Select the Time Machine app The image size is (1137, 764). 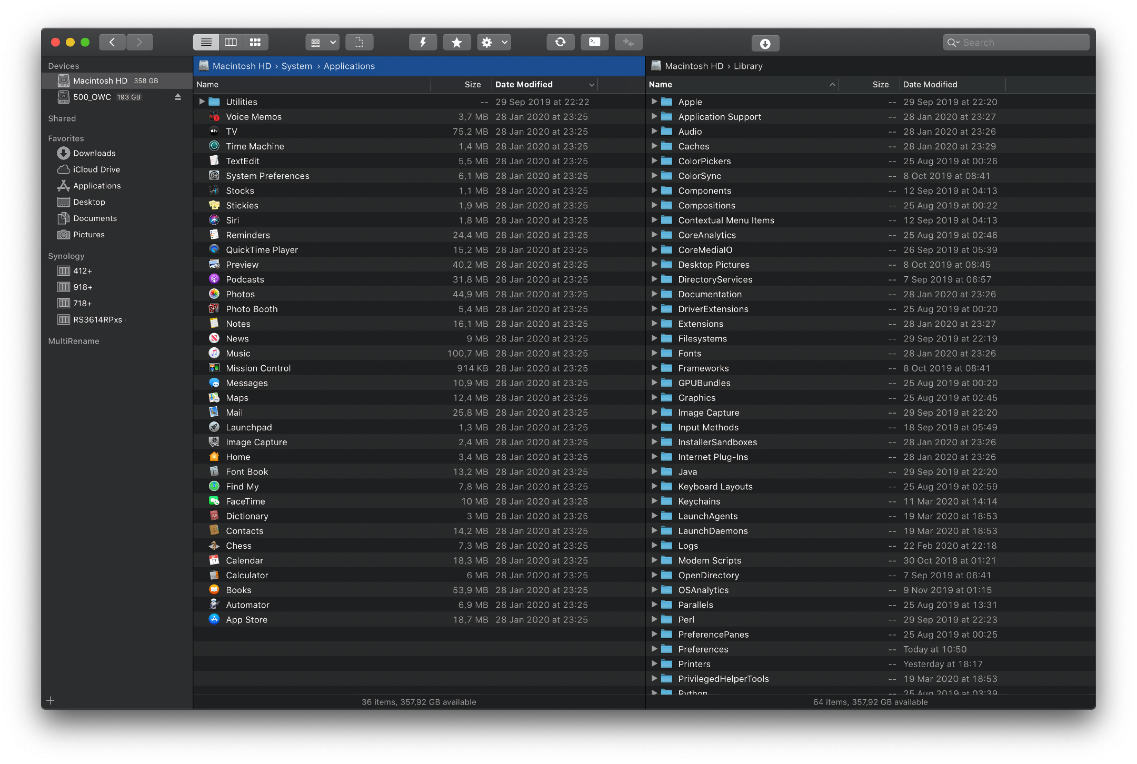pos(419,146)
